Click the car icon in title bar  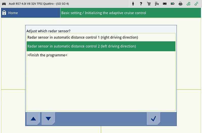tap(4, 4)
